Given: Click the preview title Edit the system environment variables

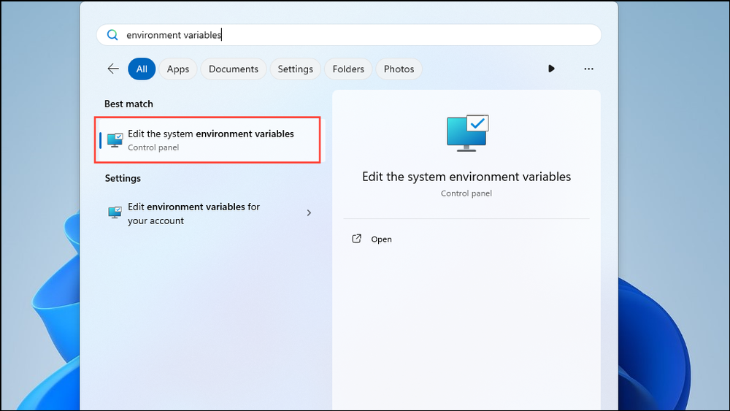Looking at the screenshot, I should coord(466,177).
